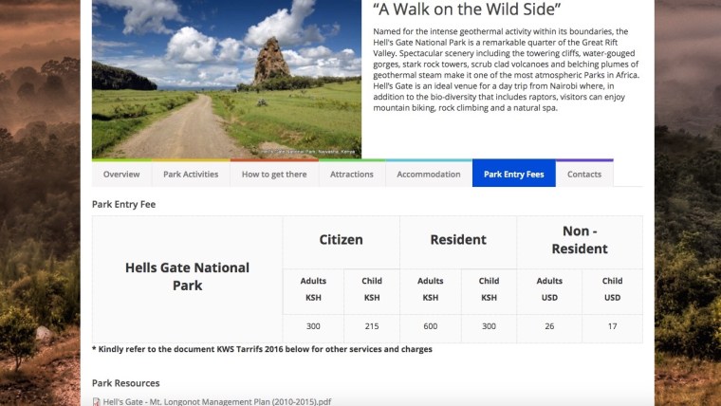This screenshot has width=721, height=406.
Task: Show the Contacts tab
Action: pyautogui.click(x=584, y=175)
